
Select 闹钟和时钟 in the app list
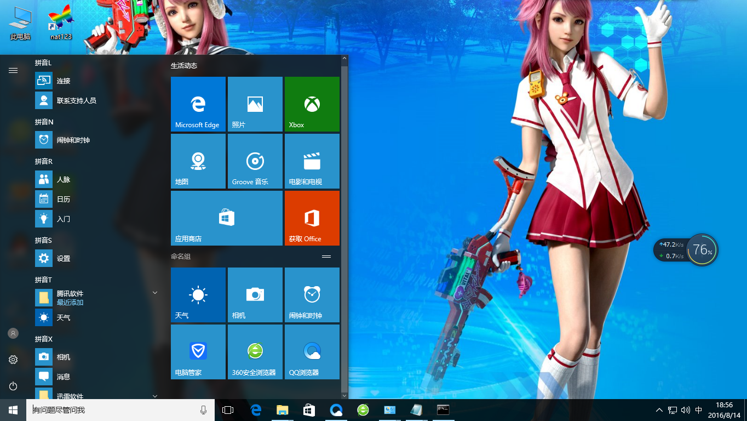click(x=73, y=140)
